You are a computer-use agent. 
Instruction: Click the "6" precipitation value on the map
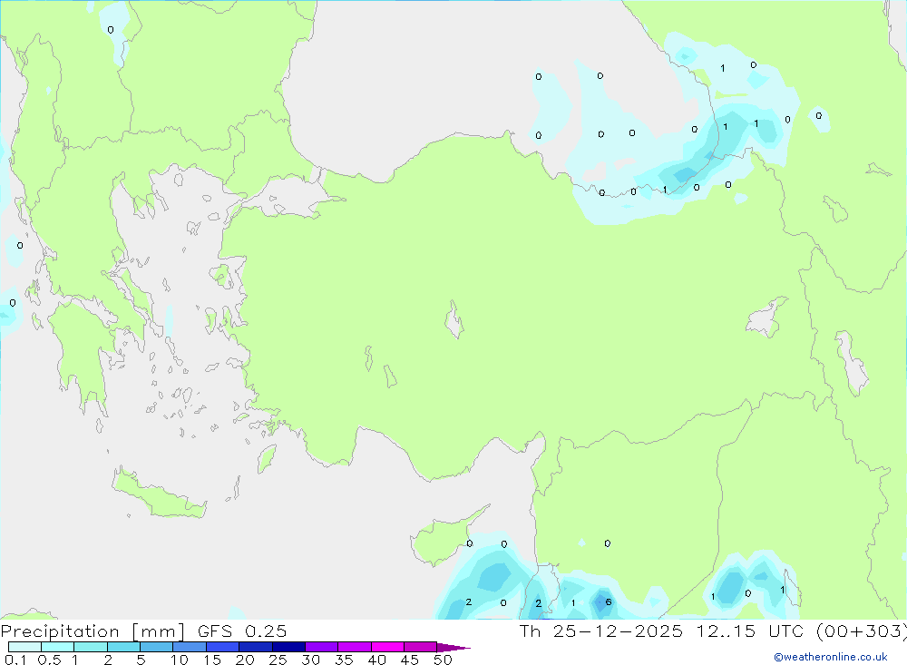point(609,601)
